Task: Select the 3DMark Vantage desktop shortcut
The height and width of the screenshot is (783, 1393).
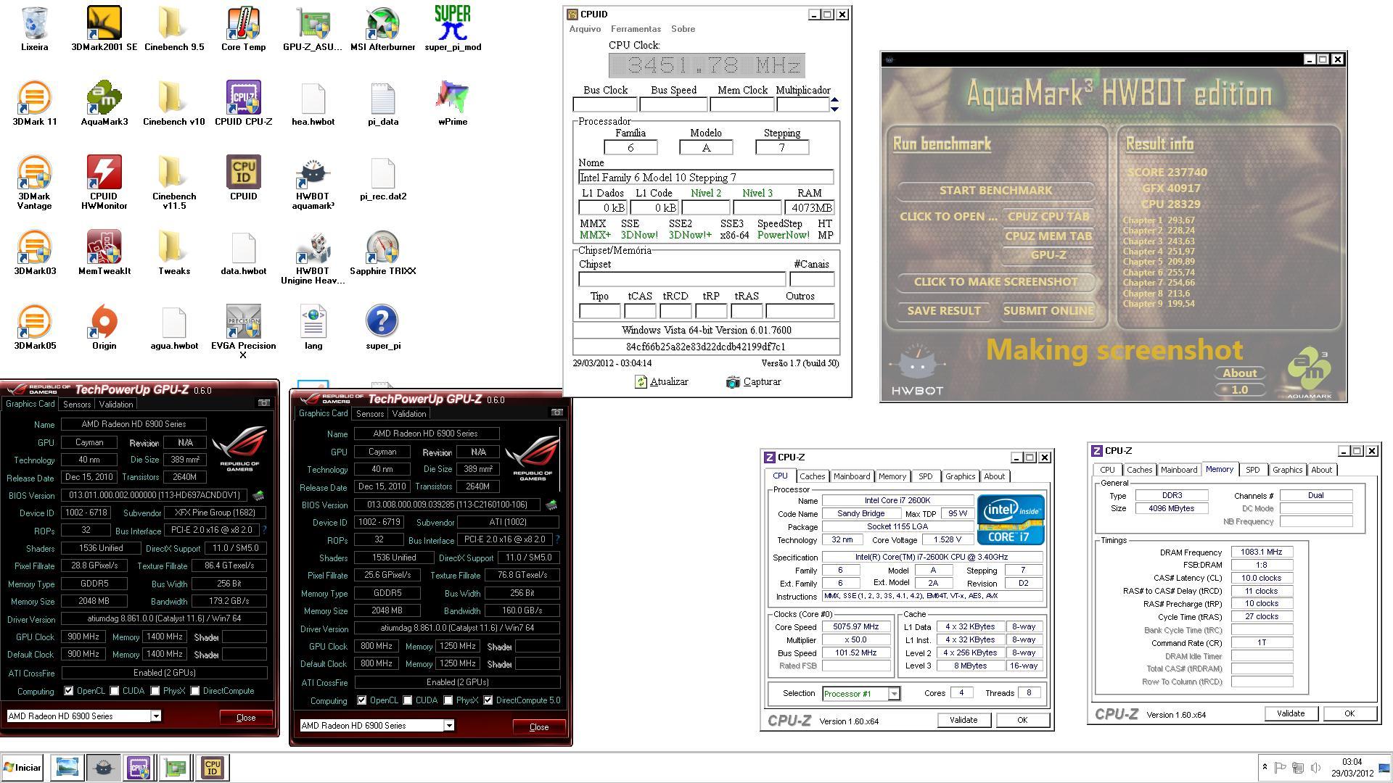Action: click(x=34, y=183)
